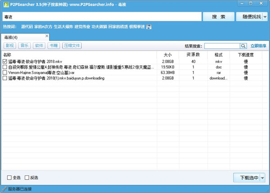
Task: Click hot word 生活大爆炸
Action: (63, 27)
